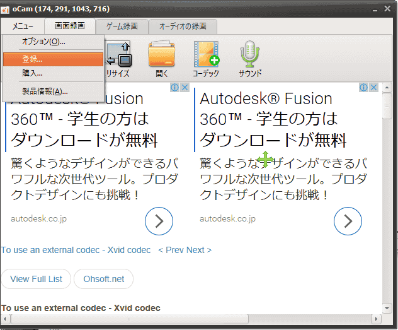Viewport: 398px width, 330px height.
Task: Click the left ad's 驚くような description text
Action: coord(94,179)
